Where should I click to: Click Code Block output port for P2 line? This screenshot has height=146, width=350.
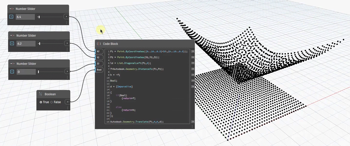point(193,57)
